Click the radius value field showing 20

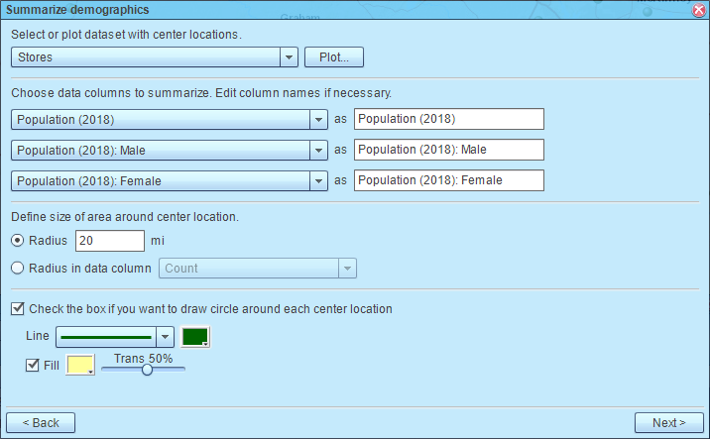110,241
